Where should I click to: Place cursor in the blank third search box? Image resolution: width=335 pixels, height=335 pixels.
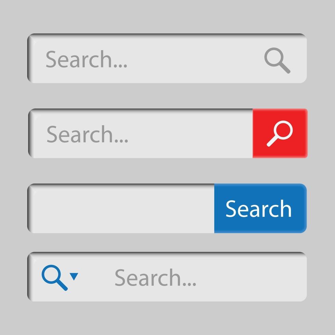tap(121, 208)
